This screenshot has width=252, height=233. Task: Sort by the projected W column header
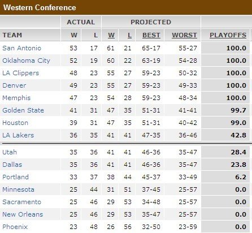(x=111, y=35)
